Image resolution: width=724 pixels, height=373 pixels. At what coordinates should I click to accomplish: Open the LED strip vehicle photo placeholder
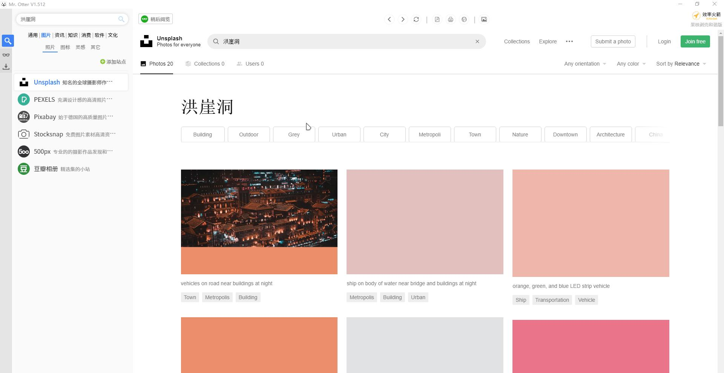click(x=591, y=223)
